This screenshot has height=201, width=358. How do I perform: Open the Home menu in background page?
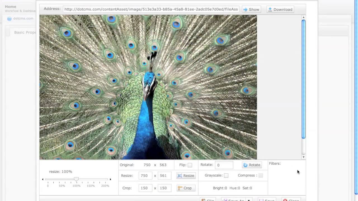11,6
